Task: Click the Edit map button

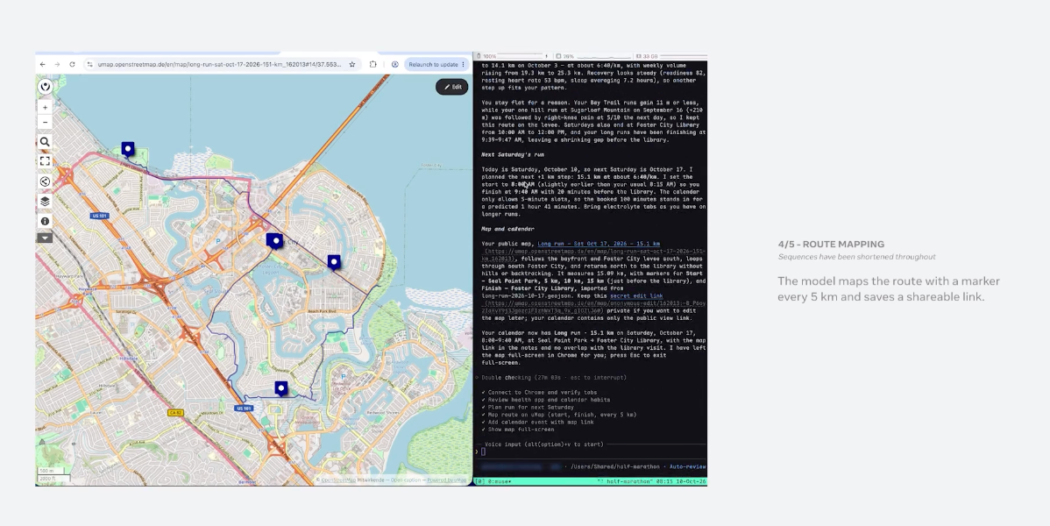Action: (x=452, y=87)
